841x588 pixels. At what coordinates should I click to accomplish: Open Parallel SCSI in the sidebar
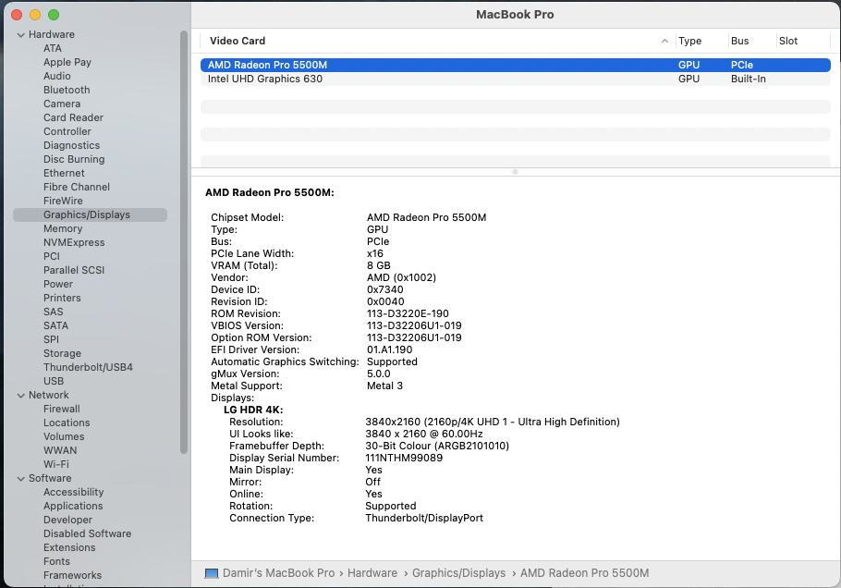pos(74,270)
